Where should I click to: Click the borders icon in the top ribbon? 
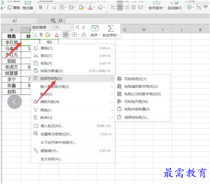click(x=62, y=7)
